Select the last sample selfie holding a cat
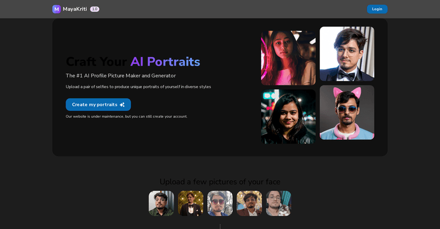 (x=279, y=203)
